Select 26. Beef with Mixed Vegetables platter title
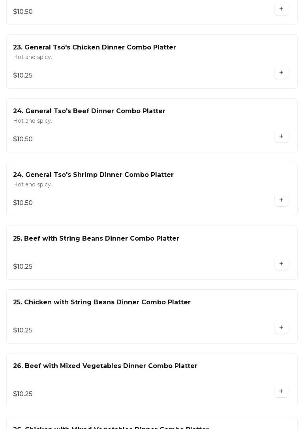The width and height of the screenshot is (304, 429). pyautogui.click(x=105, y=366)
